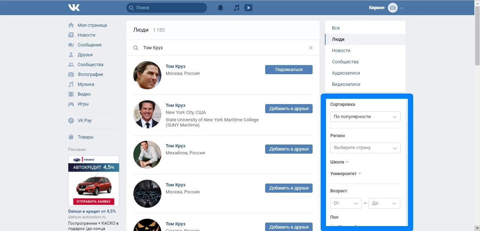This screenshot has height=231, width=480.
Task: Click the film icon beside Видео
Action: [71, 94]
